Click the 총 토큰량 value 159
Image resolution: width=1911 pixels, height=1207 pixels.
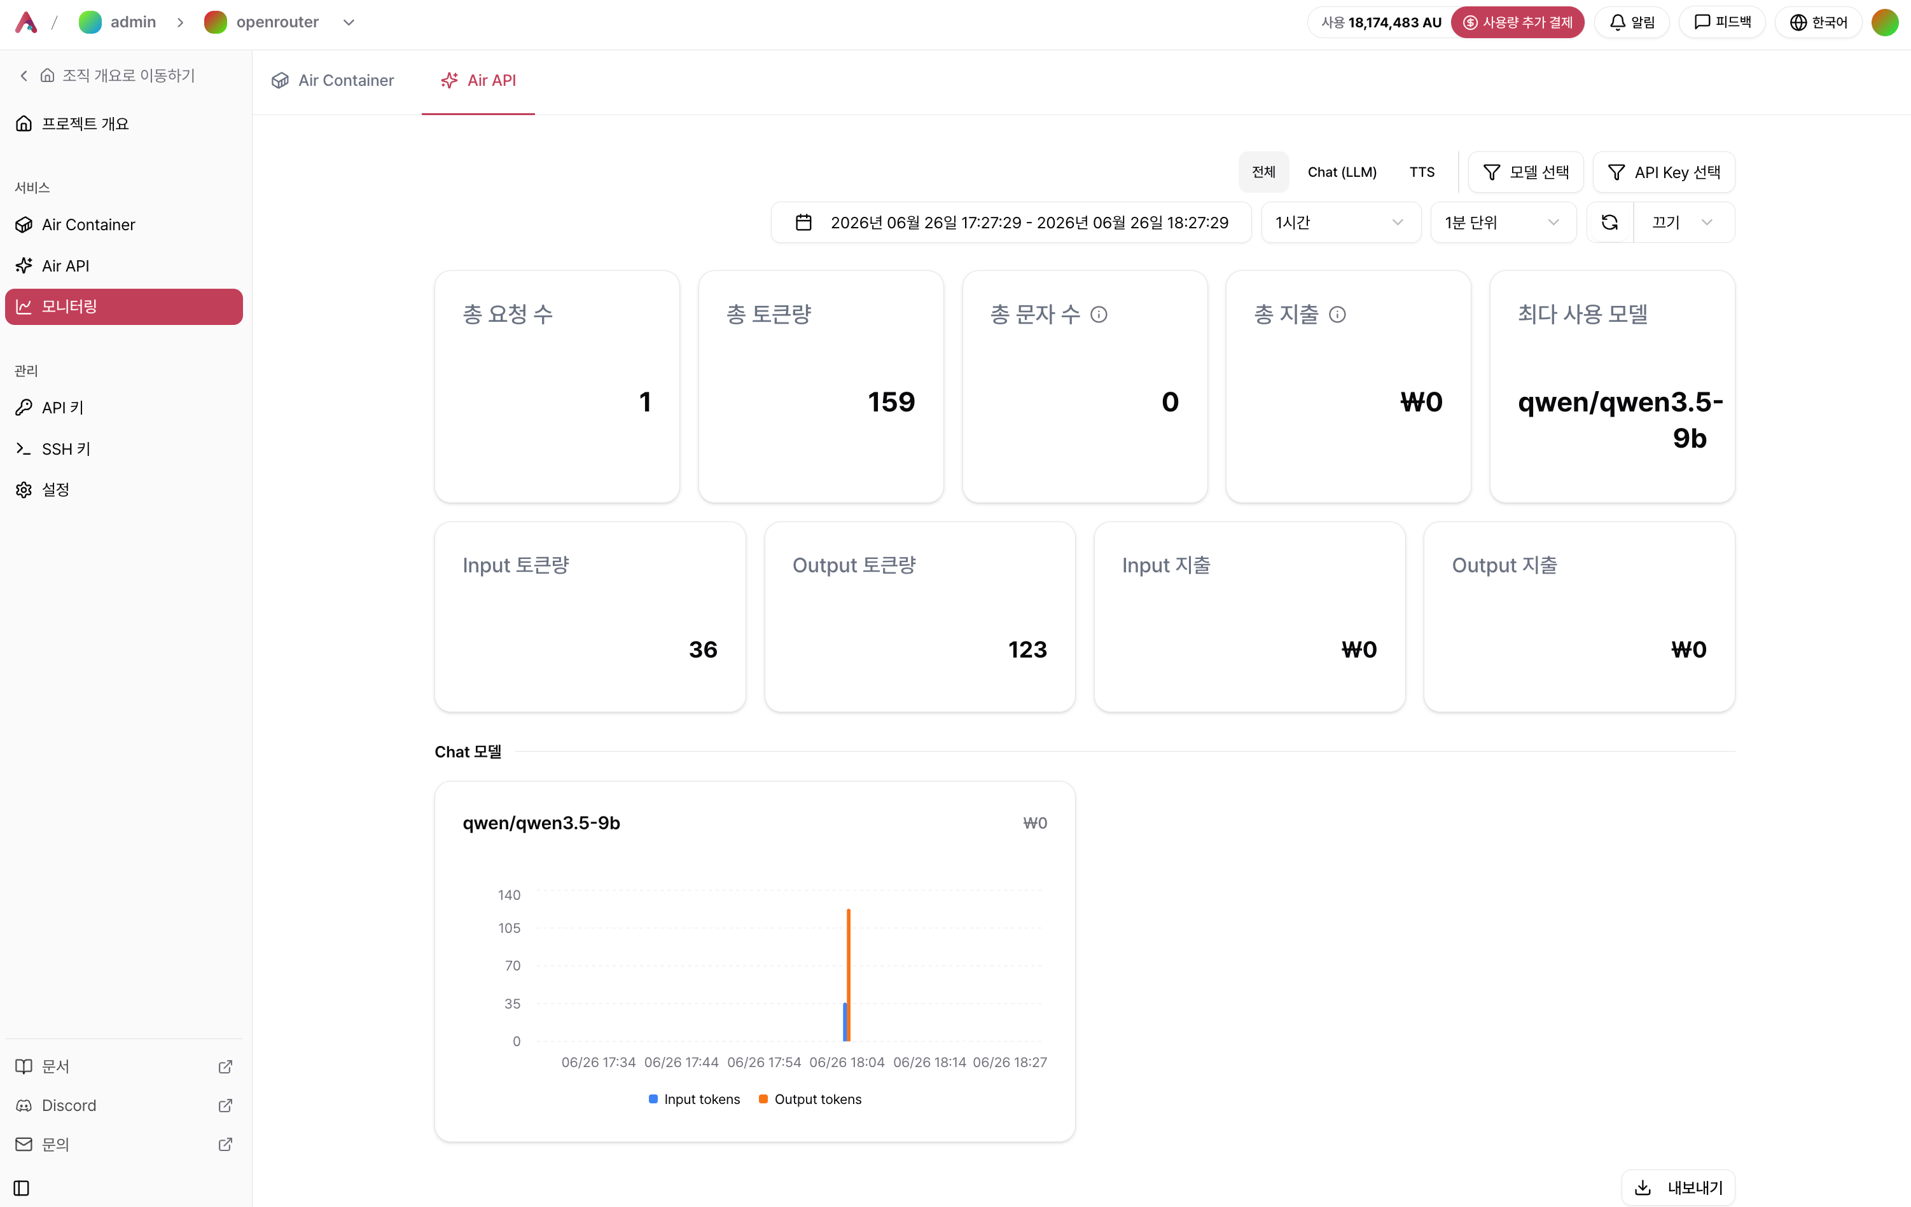pyautogui.click(x=891, y=403)
